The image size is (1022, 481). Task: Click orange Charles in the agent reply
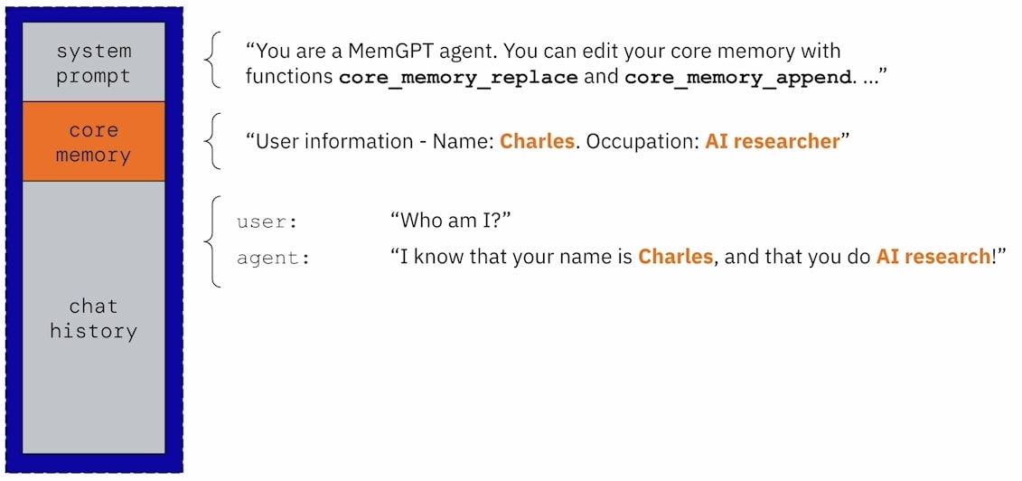pos(675,256)
